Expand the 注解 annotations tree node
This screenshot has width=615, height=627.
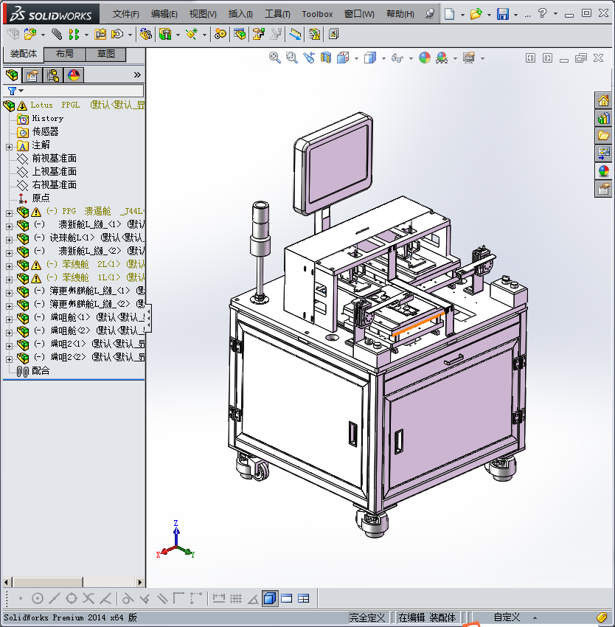pos(9,145)
